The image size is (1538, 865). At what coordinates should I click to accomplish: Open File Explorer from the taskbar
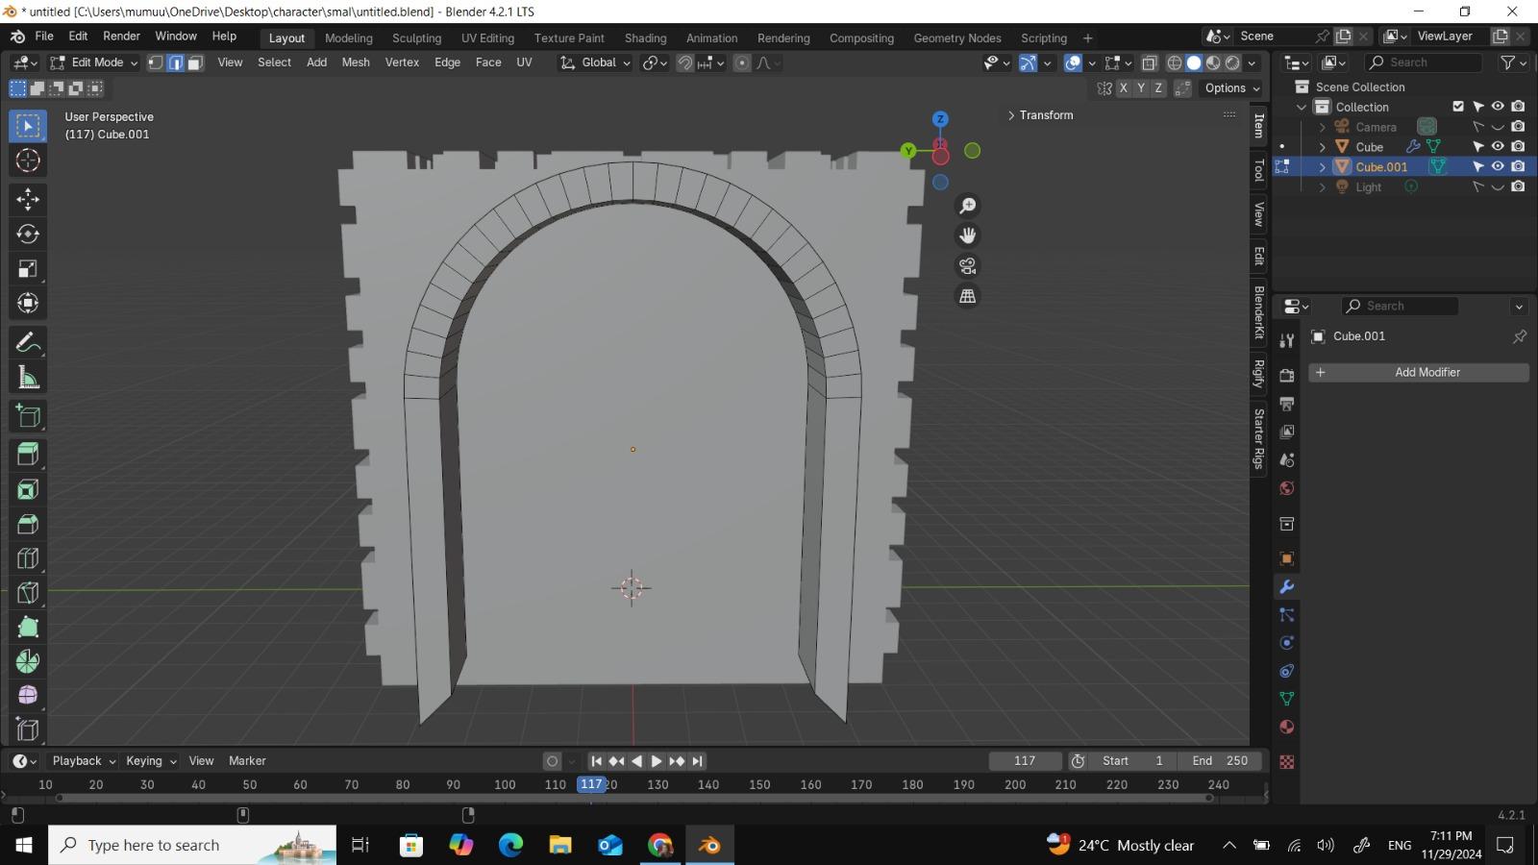[x=560, y=846]
